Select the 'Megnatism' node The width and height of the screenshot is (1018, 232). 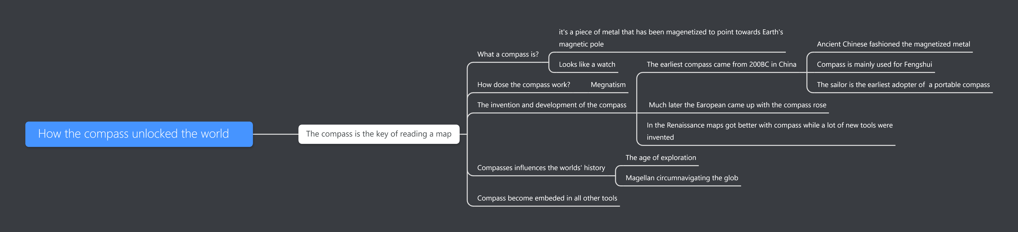click(608, 85)
